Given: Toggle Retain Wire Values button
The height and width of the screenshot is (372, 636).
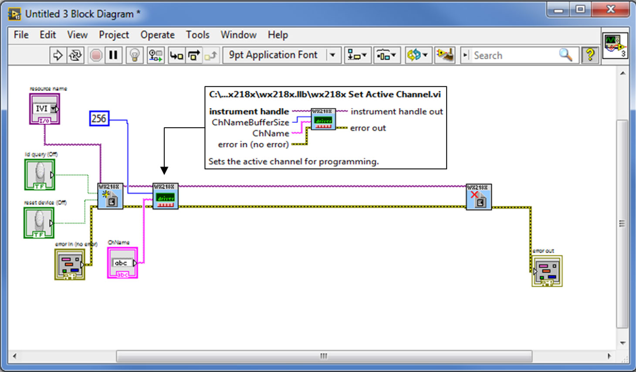Looking at the screenshot, I should pyautogui.click(x=156, y=55).
